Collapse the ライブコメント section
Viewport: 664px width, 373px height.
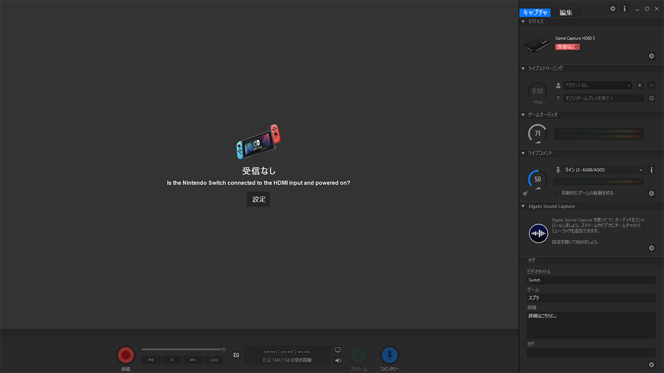[x=523, y=153]
